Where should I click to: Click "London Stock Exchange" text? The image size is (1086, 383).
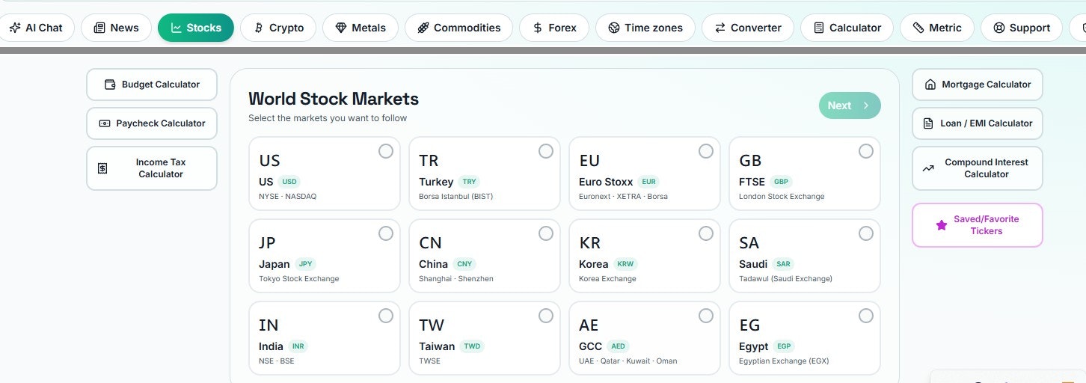tap(782, 197)
